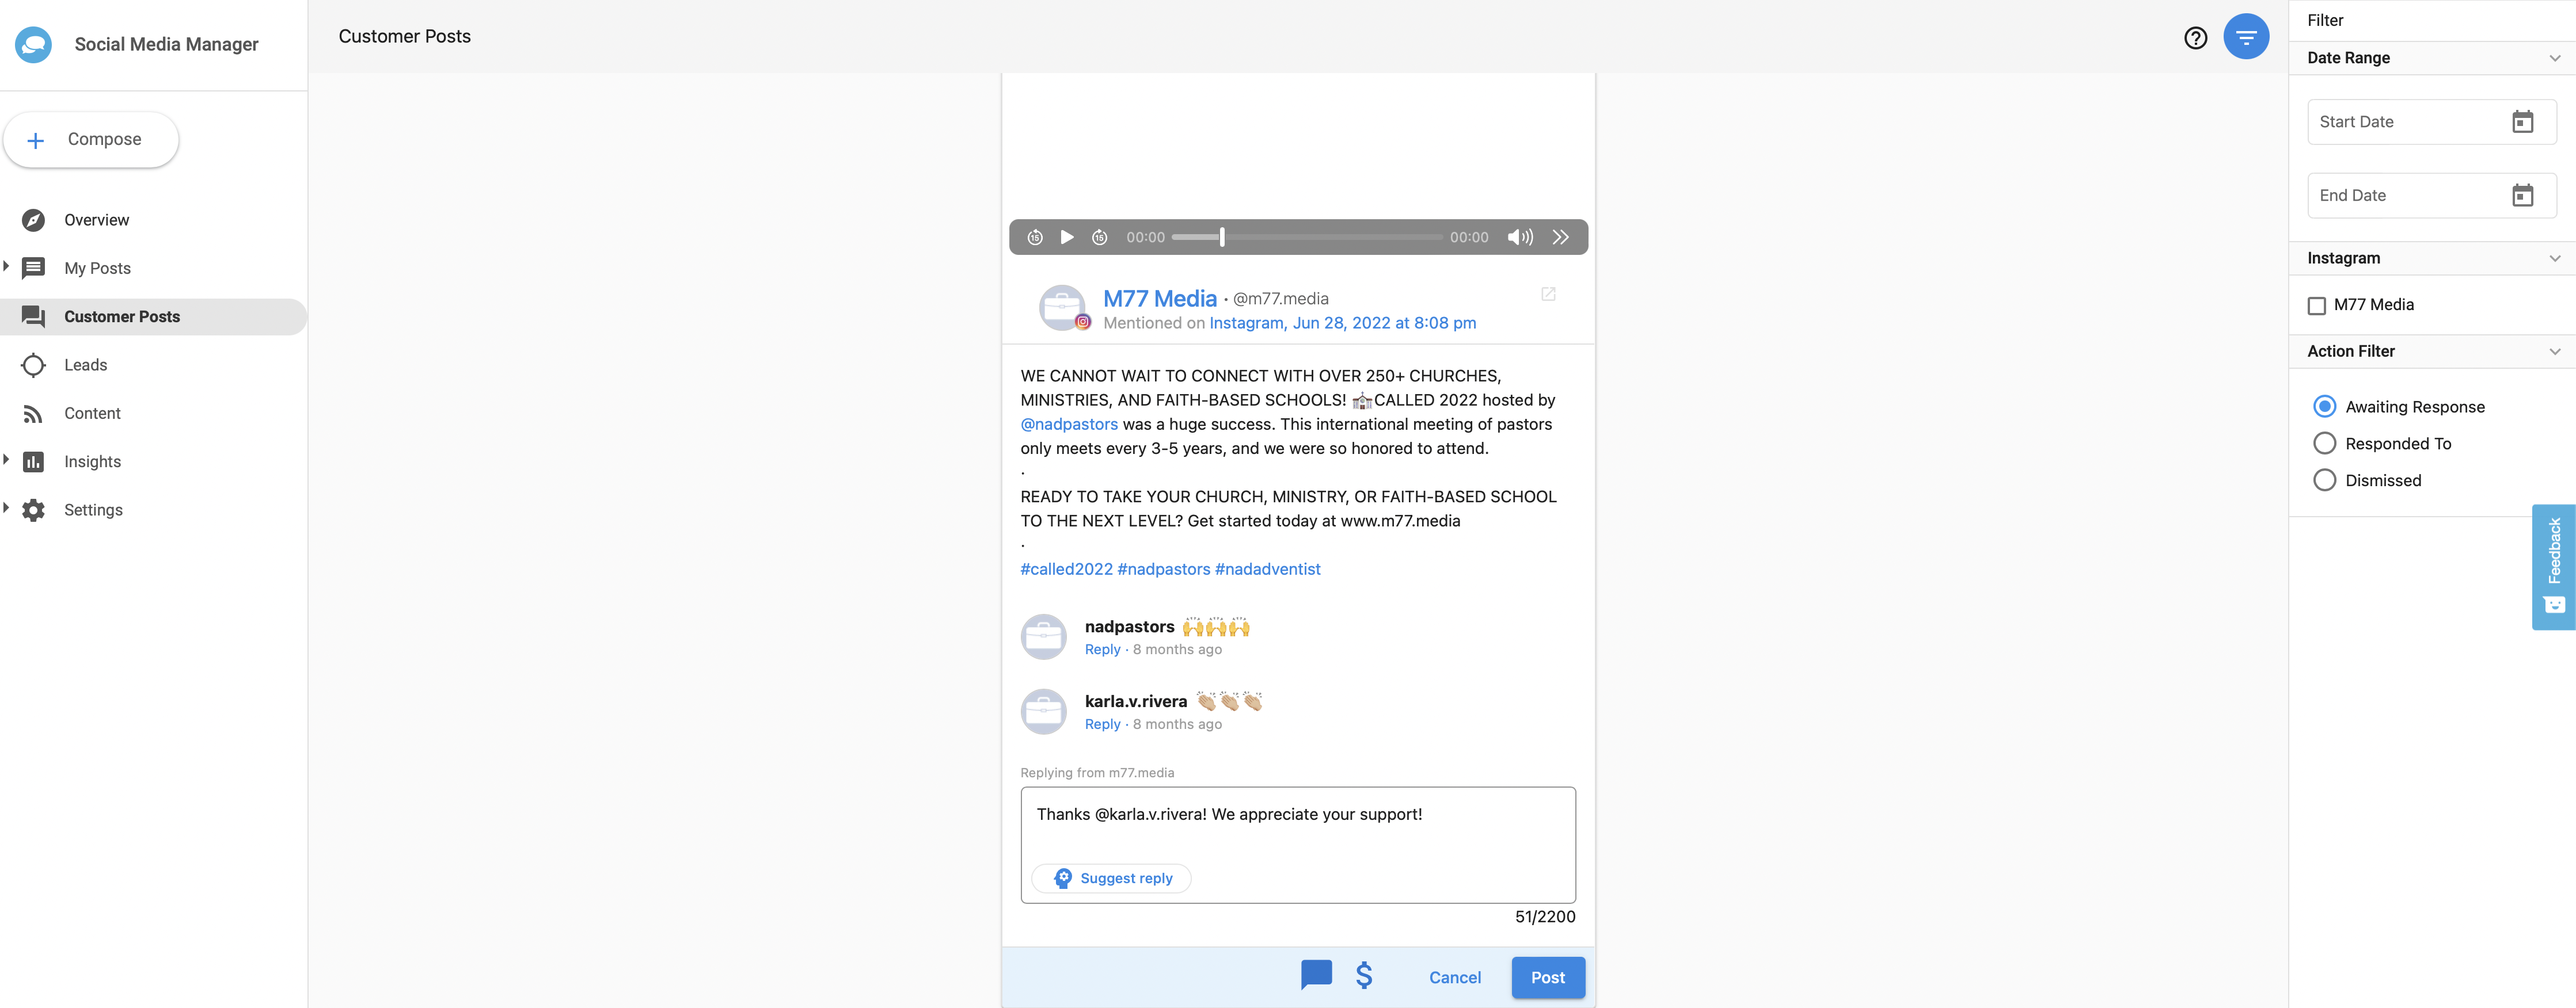Expand the My Posts submenu arrow
This screenshot has height=1008, width=2576.
coord(7,267)
